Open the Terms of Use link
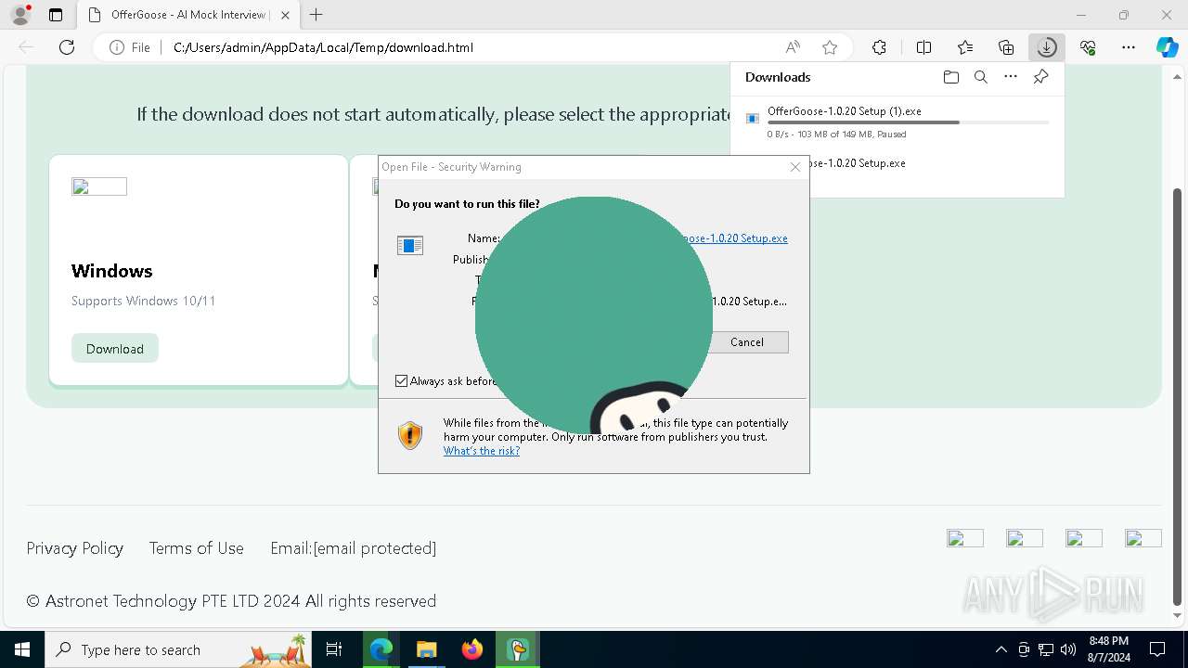The image size is (1188, 668). pos(197,548)
